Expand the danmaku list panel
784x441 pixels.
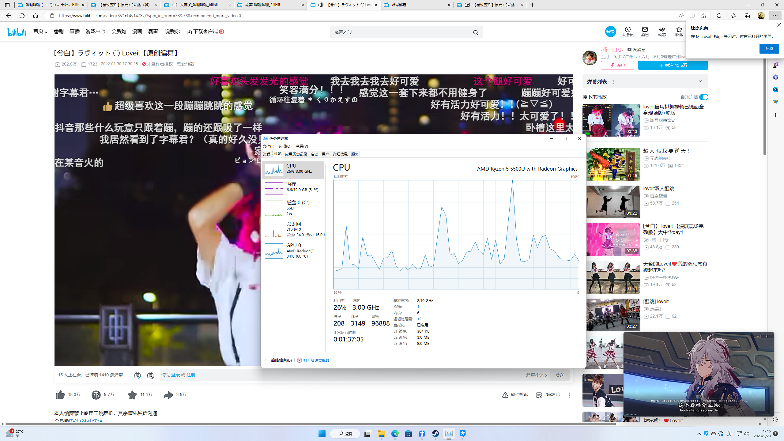(700, 81)
